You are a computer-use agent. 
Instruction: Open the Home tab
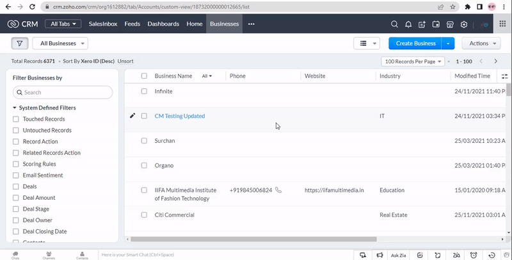195,24
